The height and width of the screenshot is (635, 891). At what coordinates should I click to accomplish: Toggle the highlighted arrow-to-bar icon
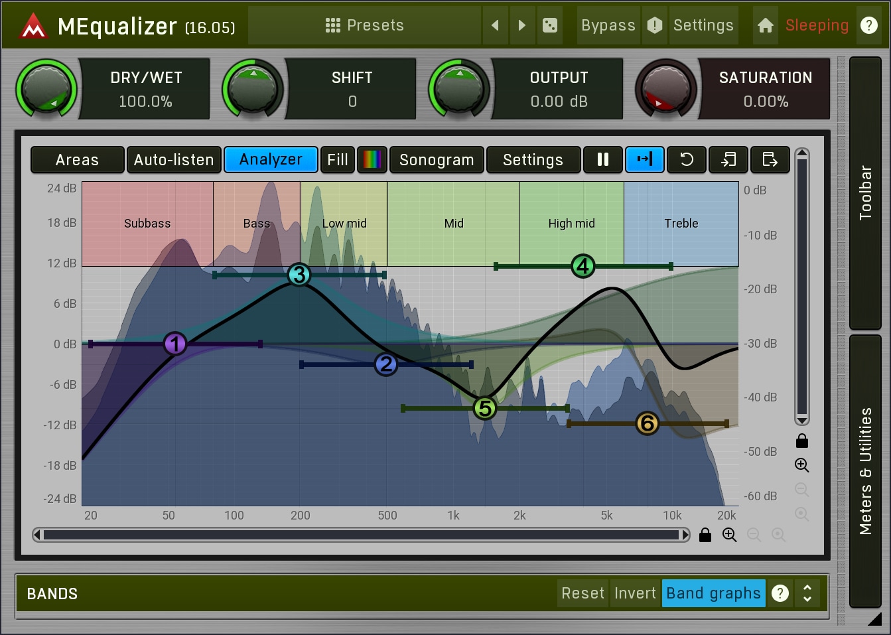click(x=645, y=160)
